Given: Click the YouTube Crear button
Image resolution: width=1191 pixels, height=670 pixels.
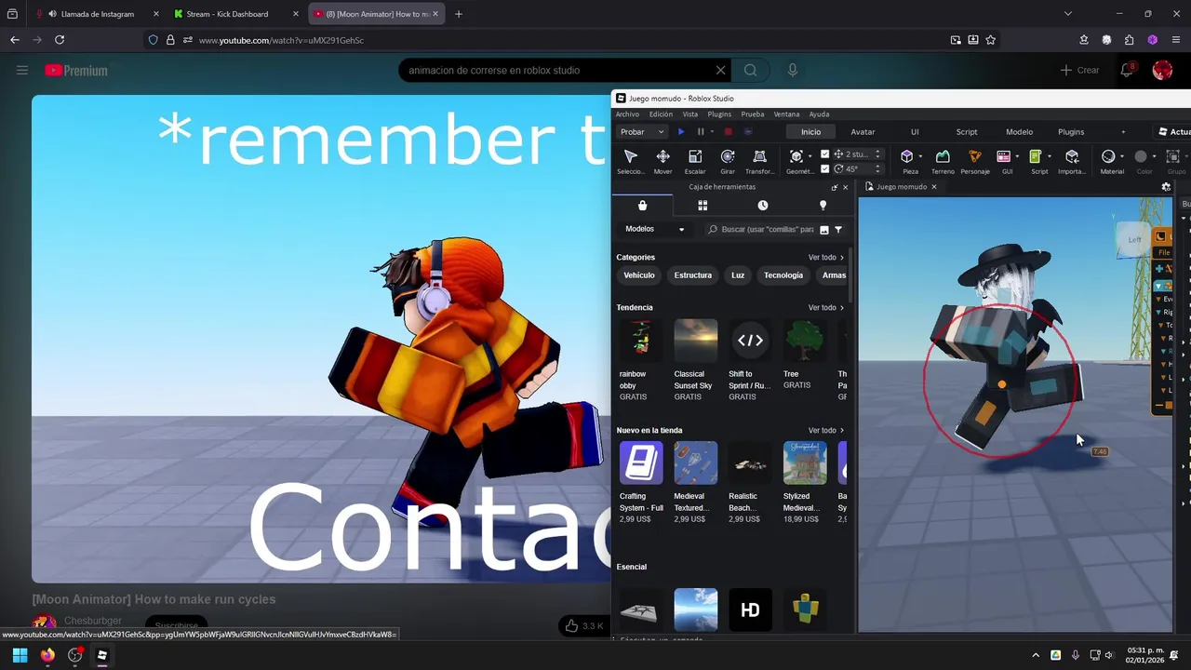Looking at the screenshot, I should (1079, 70).
